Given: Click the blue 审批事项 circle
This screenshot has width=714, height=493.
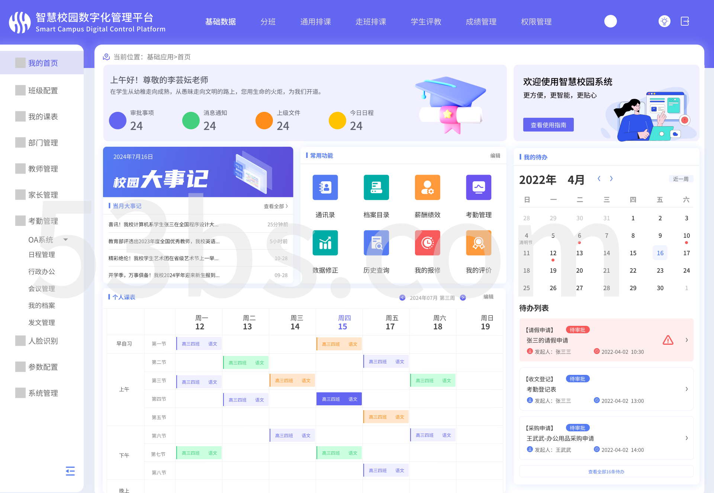Looking at the screenshot, I should (118, 120).
